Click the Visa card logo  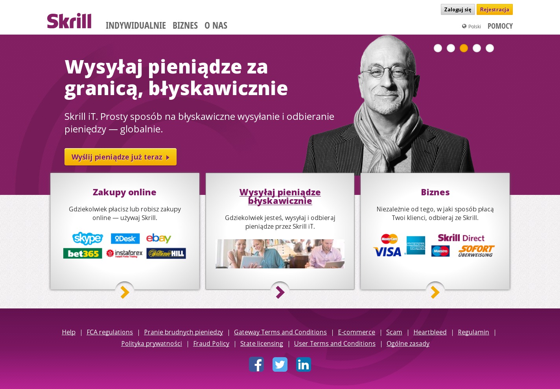[387, 251]
